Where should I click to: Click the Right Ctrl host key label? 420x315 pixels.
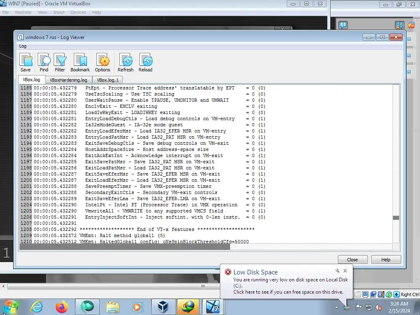[410, 294]
